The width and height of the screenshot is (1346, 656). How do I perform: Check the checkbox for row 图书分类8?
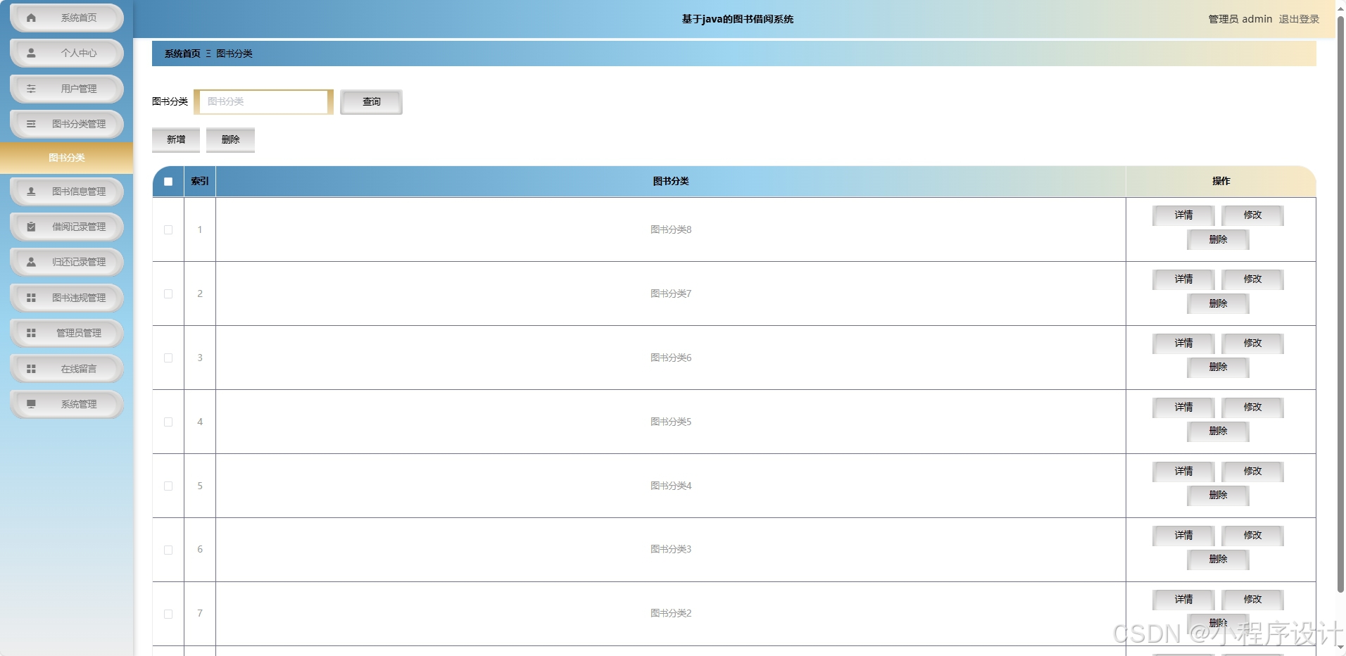click(x=168, y=229)
